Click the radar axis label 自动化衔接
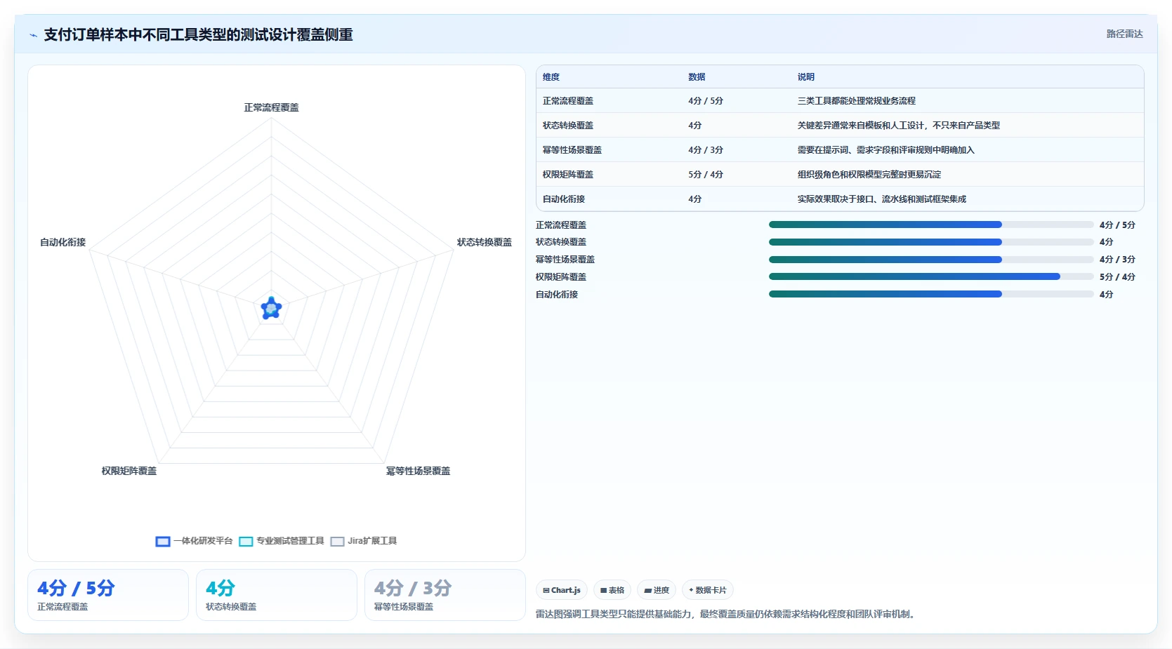The image size is (1172, 649). coord(63,242)
